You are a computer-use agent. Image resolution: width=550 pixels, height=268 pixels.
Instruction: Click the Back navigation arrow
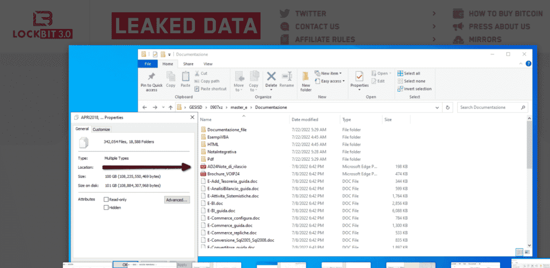point(145,107)
